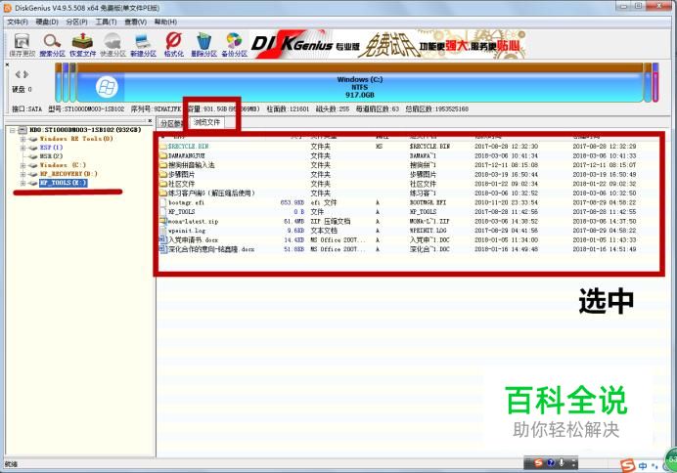Open the 帮助(H) menu
The width and height of the screenshot is (677, 473).
pos(165,21)
